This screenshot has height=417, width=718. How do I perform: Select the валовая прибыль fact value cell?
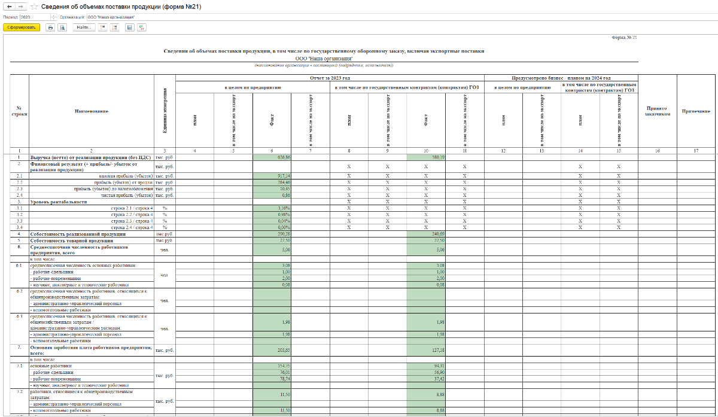[272, 176]
